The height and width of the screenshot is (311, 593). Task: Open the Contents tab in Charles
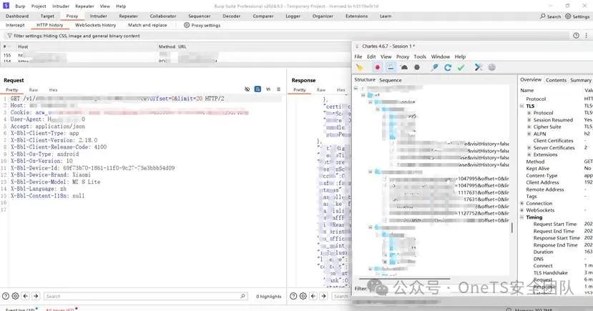(x=556, y=80)
